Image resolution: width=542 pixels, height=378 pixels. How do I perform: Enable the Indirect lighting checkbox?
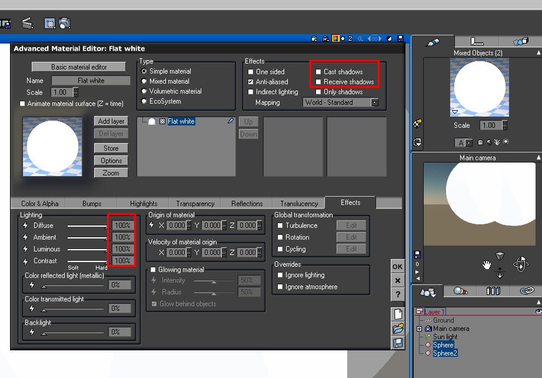251,92
